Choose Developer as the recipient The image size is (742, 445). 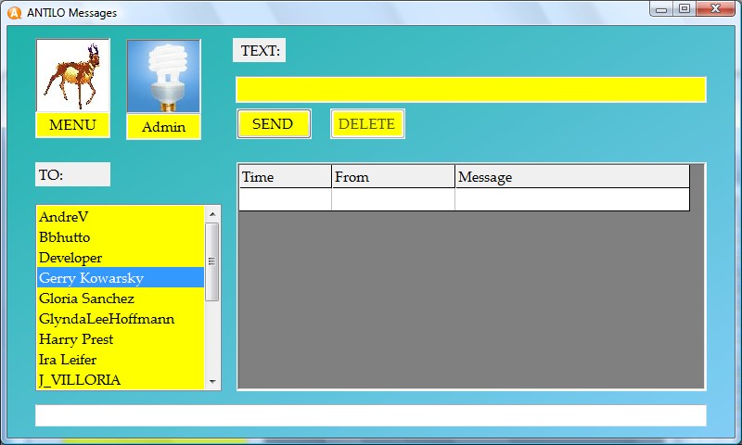click(x=120, y=258)
